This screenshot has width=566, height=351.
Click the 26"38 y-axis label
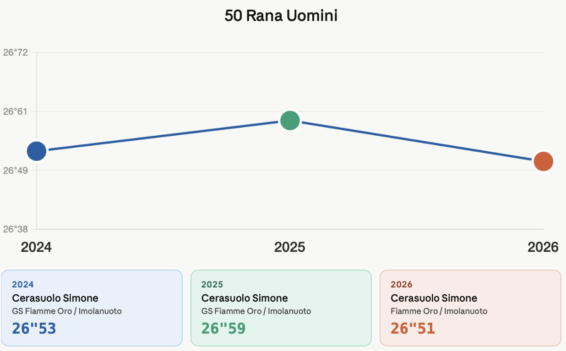pos(16,229)
